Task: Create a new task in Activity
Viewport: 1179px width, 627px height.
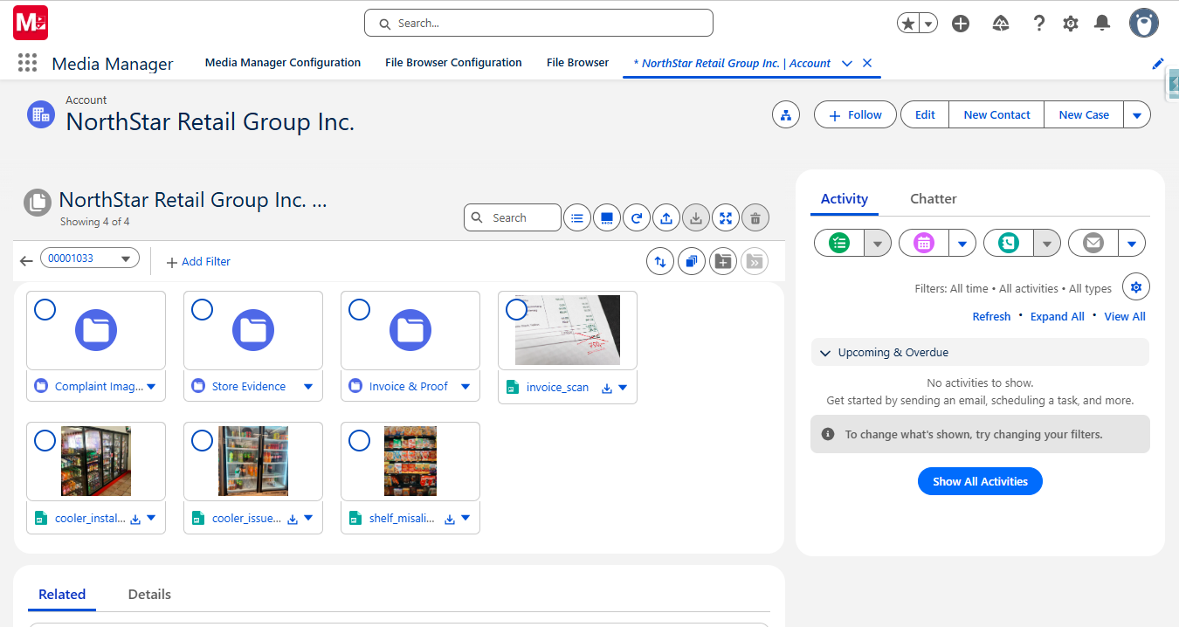Action: [839, 243]
